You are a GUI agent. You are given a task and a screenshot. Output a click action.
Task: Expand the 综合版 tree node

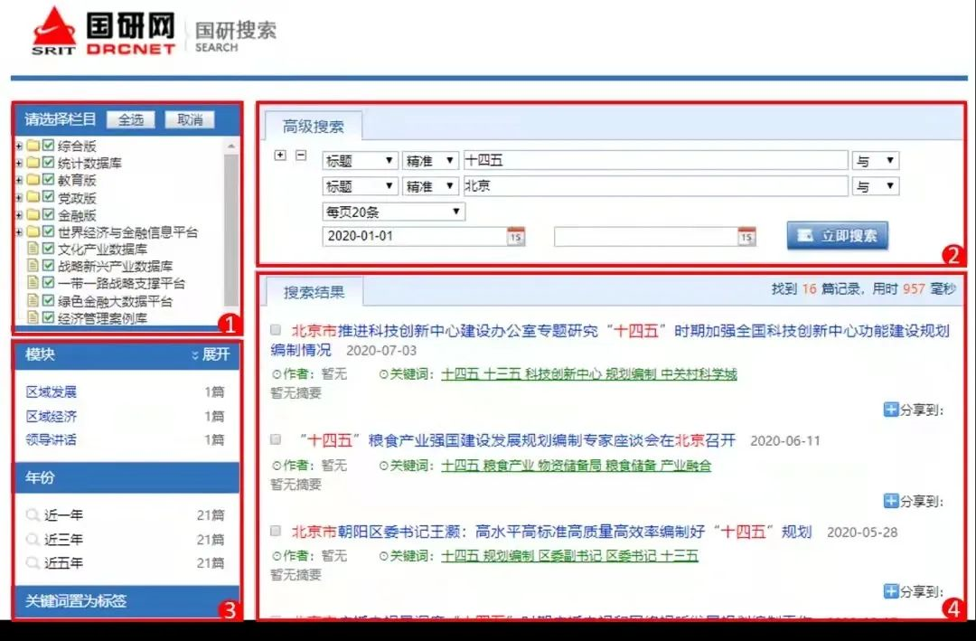tap(19, 146)
